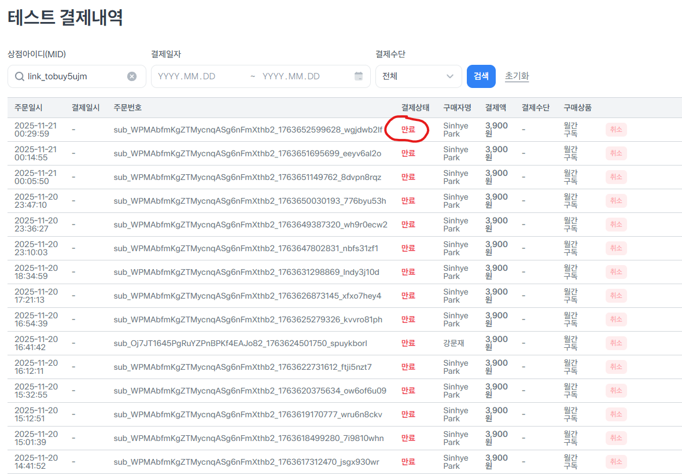Click the 만료 status in the 강문재 row
The width and height of the screenshot is (682, 474).
tap(408, 343)
